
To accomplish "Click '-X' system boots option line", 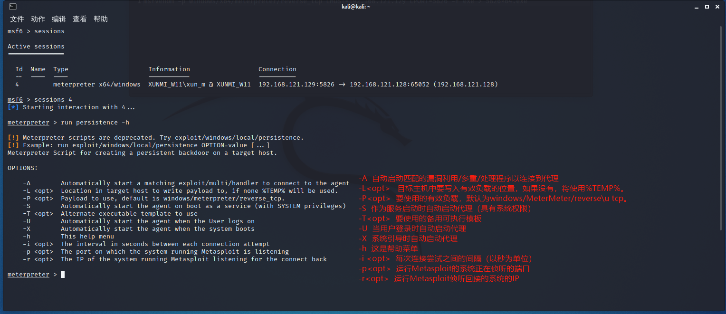I will [139, 229].
